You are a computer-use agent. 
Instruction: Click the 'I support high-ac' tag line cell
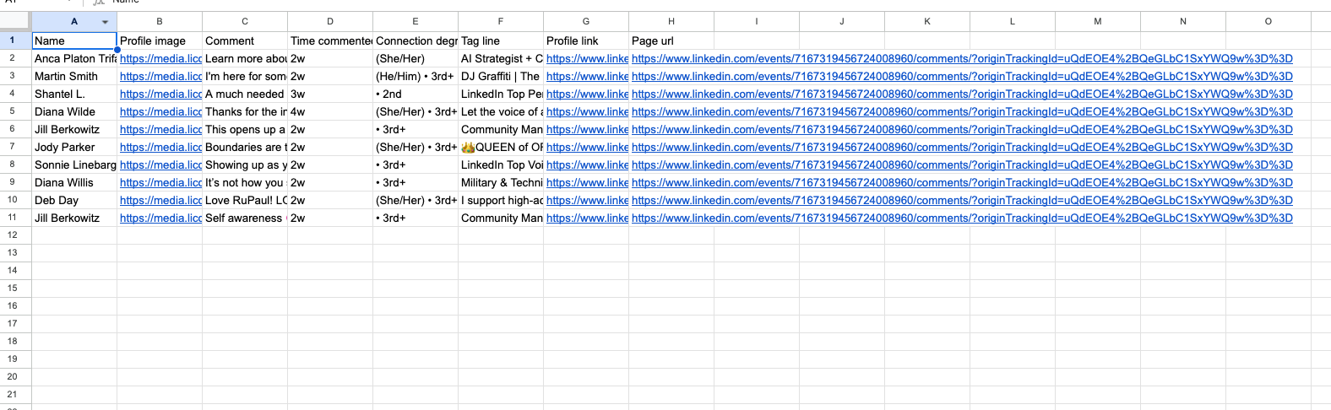(x=501, y=200)
